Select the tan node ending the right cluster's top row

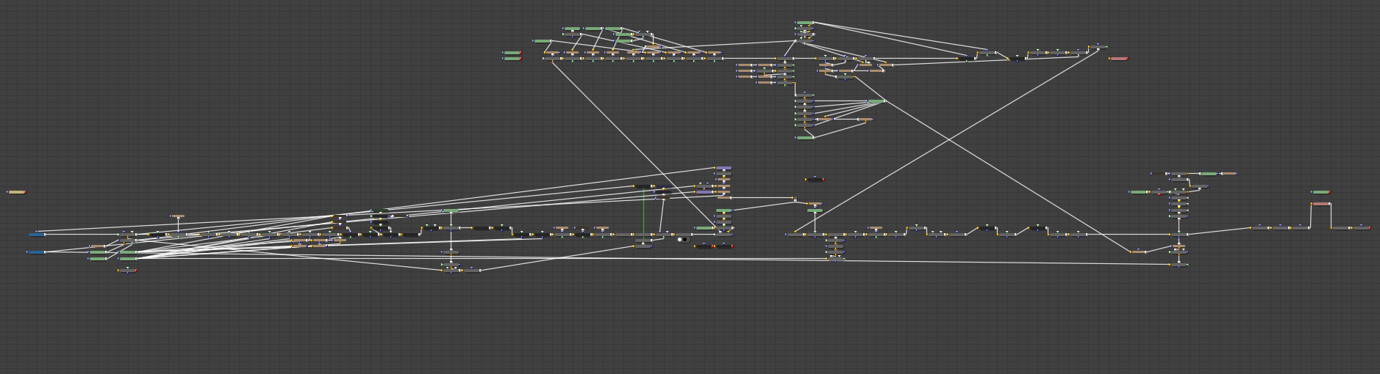click(x=1228, y=174)
